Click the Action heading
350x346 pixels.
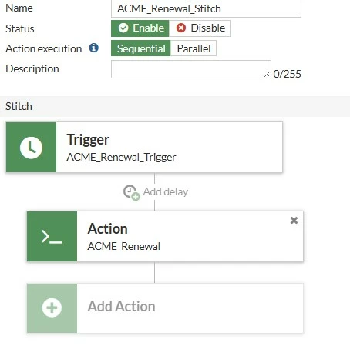coord(107,228)
